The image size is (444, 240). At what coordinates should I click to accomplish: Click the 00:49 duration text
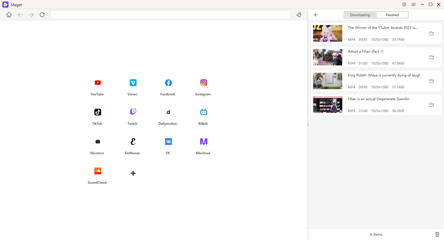[363, 87]
